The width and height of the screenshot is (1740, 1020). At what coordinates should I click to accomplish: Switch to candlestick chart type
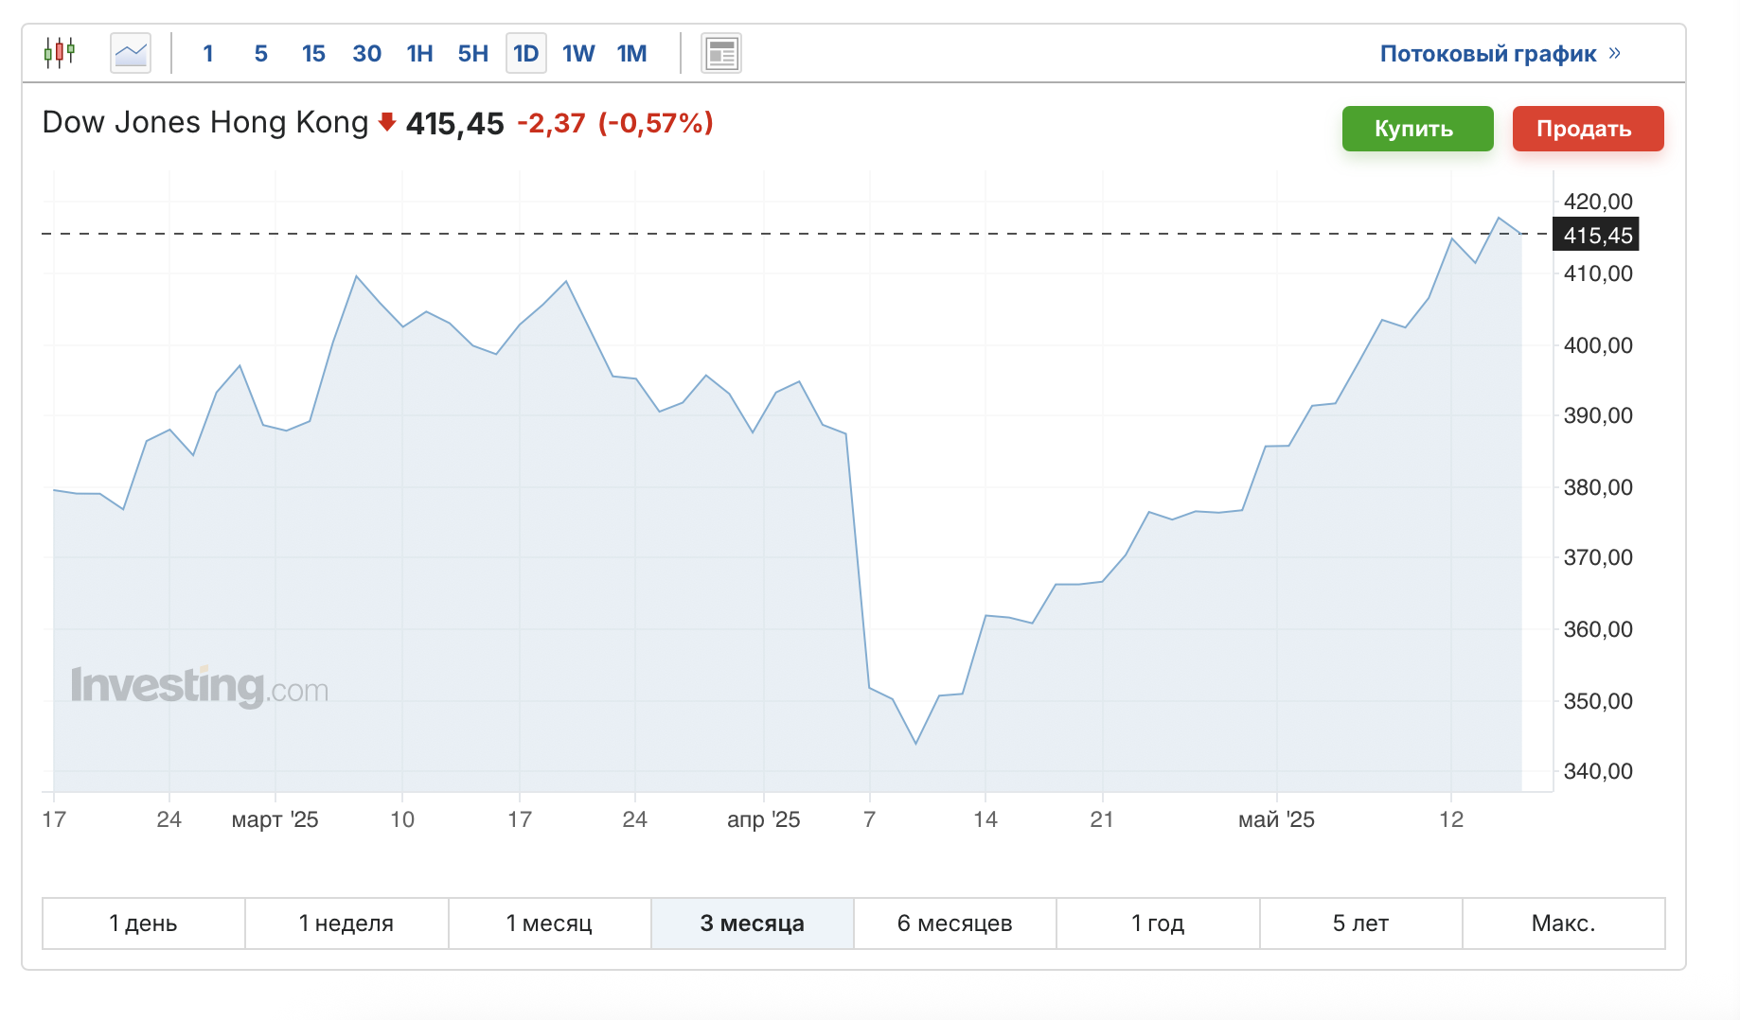tap(60, 53)
